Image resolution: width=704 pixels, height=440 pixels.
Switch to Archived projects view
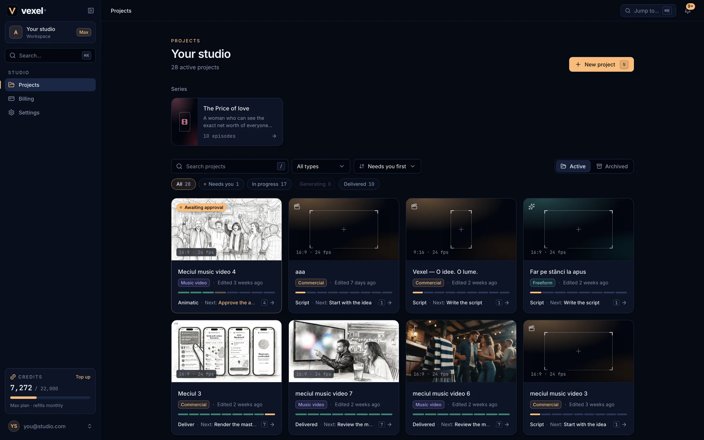click(x=612, y=166)
